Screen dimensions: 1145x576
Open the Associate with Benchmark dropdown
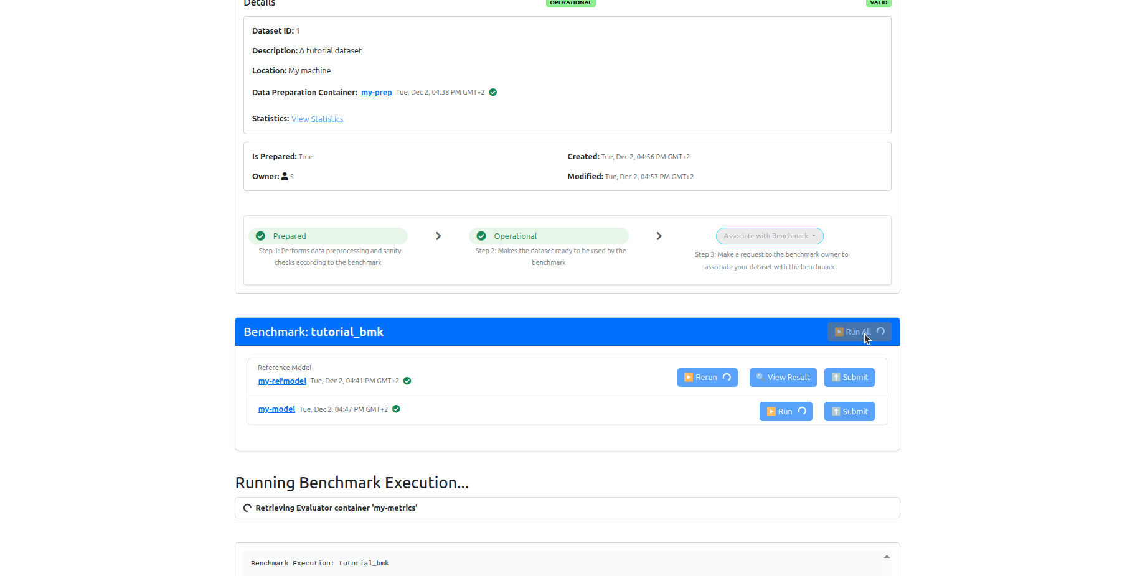[x=770, y=236]
